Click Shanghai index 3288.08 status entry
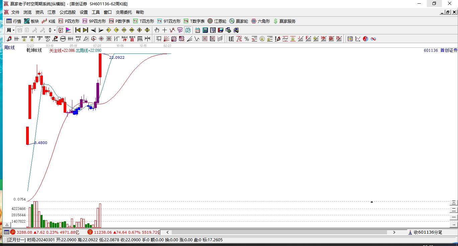The image size is (458, 246). pyautogui.click(x=48, y=232)
